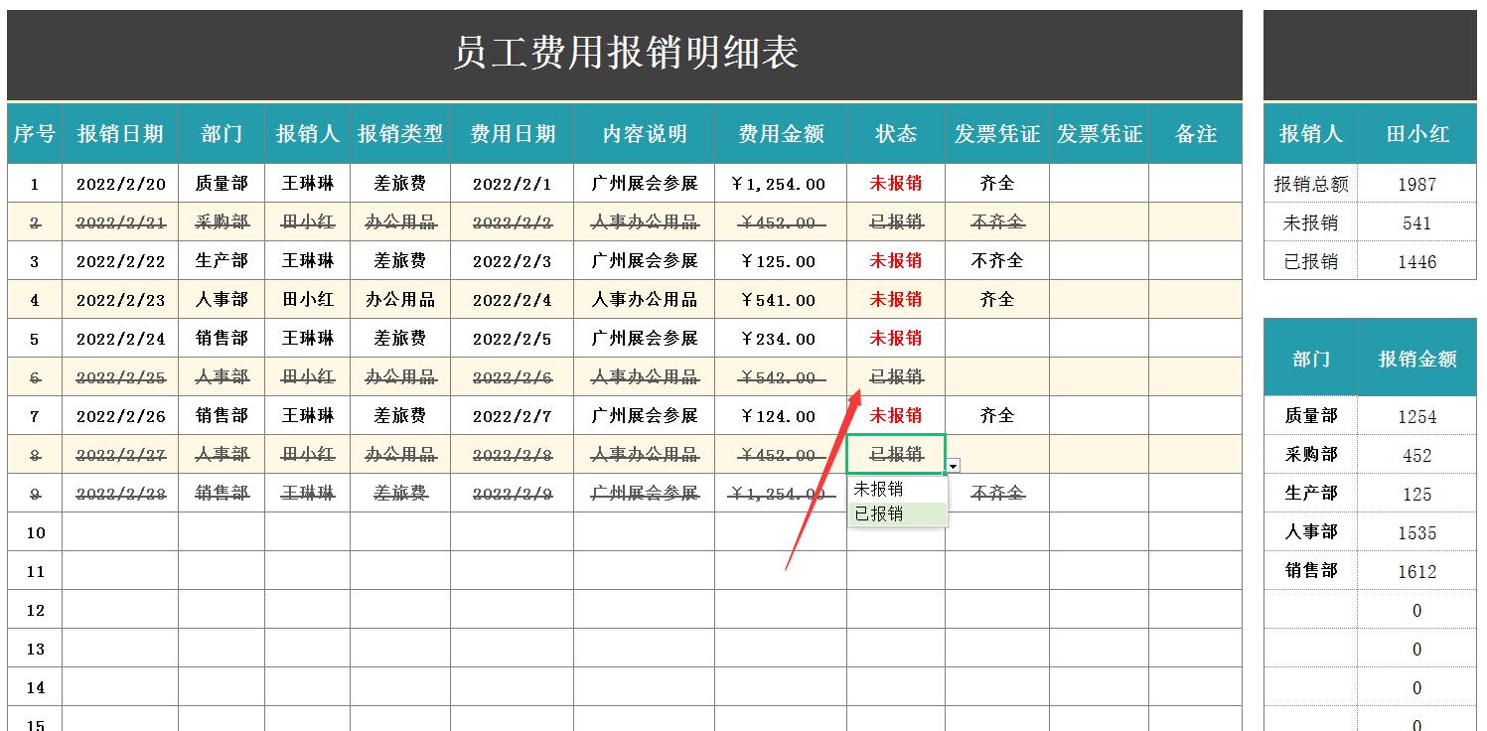The width and height of the screenshot is (1487, 731).
Task: Select the 广州展会参展 content cell in row 5
Action: [x=644, y=338]
